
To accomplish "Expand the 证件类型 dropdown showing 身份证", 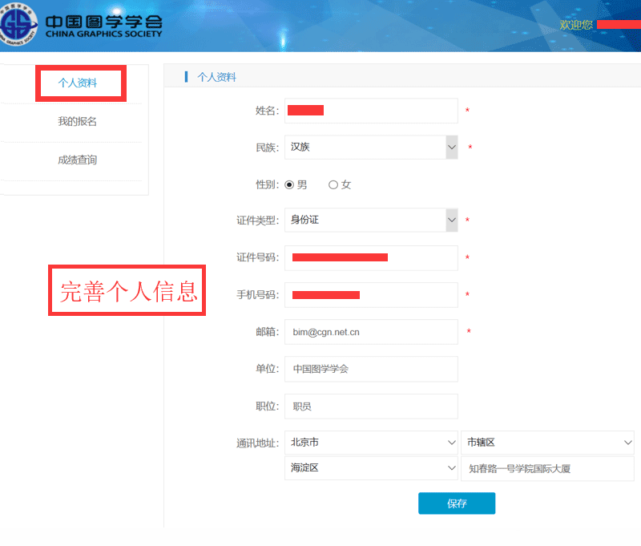I will (x=371, y=220).
